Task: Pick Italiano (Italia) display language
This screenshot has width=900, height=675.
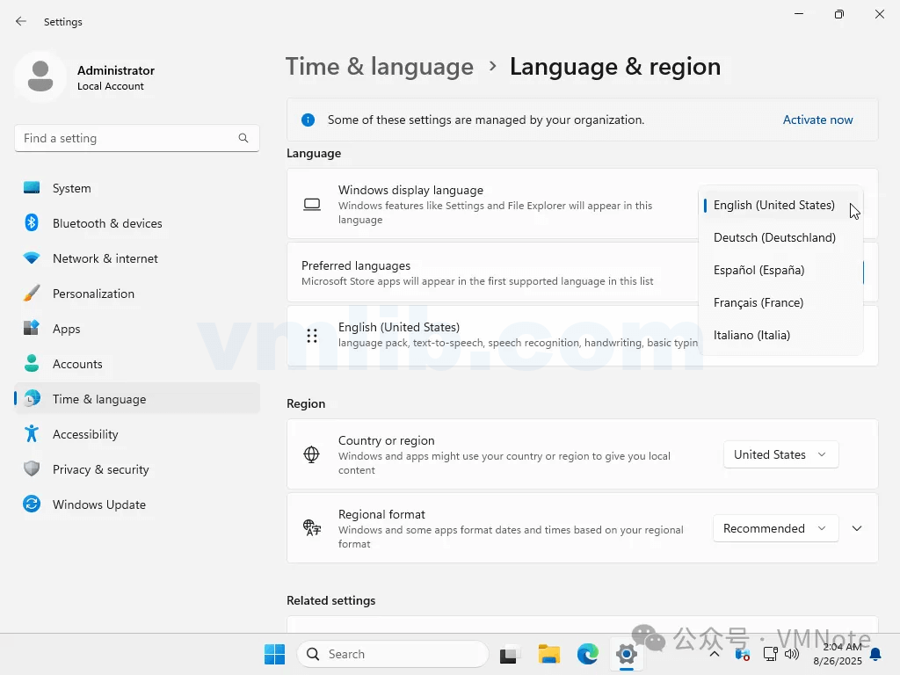Action: [751, 335]
